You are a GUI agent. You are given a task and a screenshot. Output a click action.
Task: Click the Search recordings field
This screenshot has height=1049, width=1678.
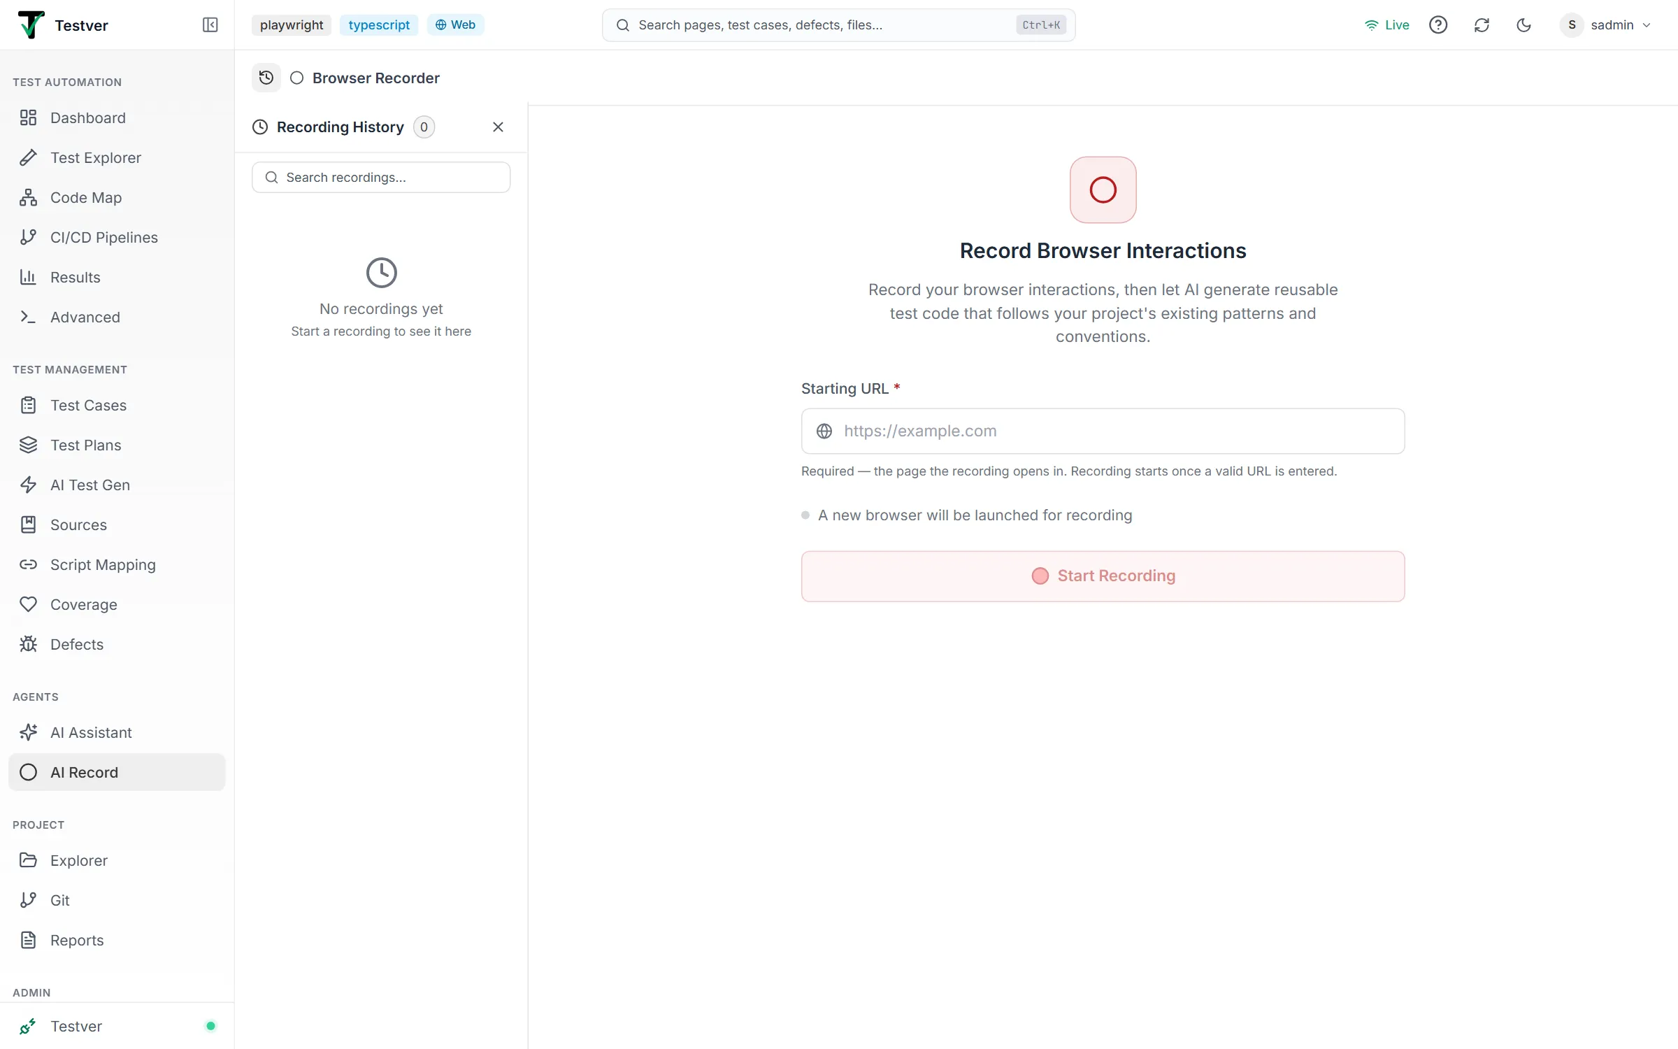[x=381, y=178]
